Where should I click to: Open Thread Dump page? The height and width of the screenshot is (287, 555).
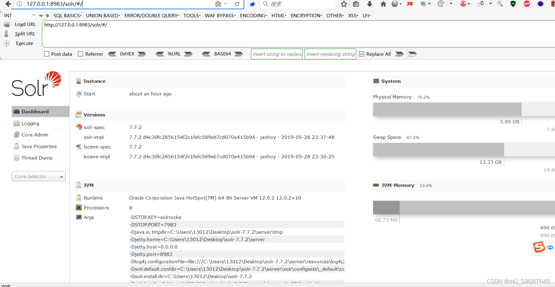click(40, 158)
